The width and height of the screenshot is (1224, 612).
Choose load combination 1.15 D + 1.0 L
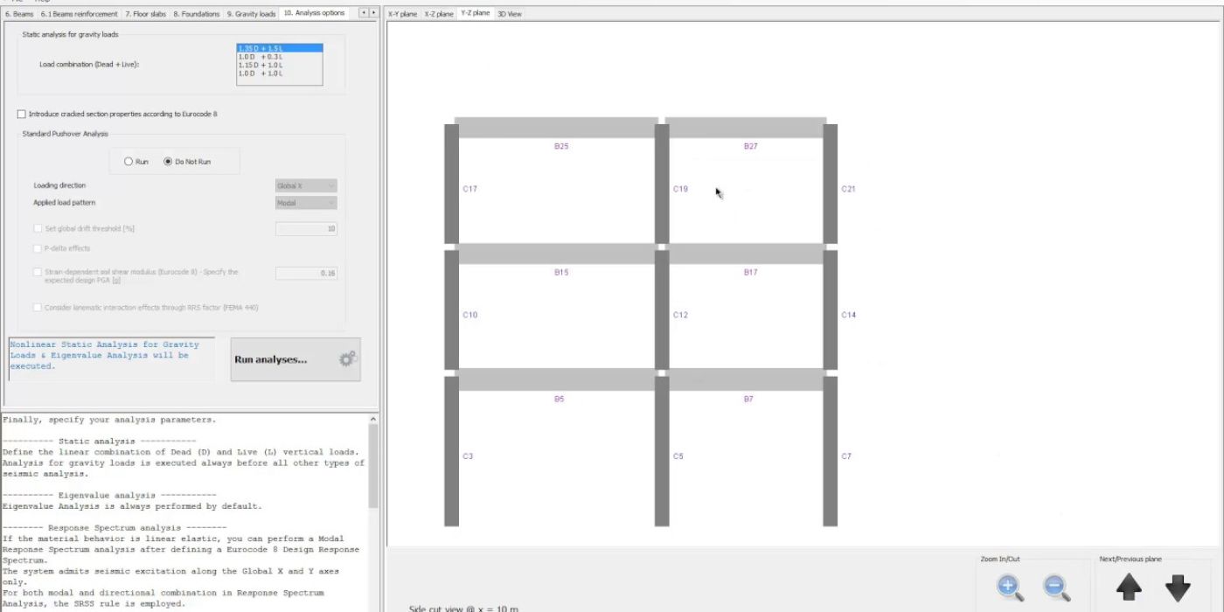point(280,66)
